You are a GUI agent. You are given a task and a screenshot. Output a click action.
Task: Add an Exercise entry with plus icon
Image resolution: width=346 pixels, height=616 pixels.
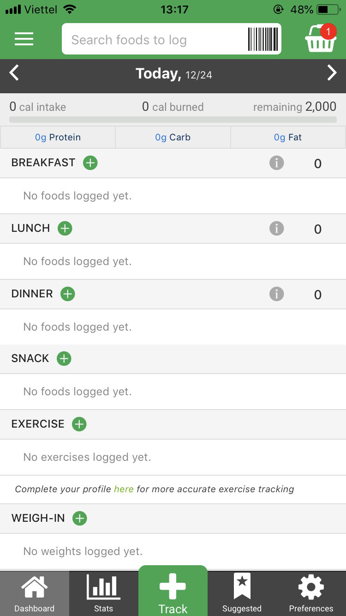[x=79, y=424]
